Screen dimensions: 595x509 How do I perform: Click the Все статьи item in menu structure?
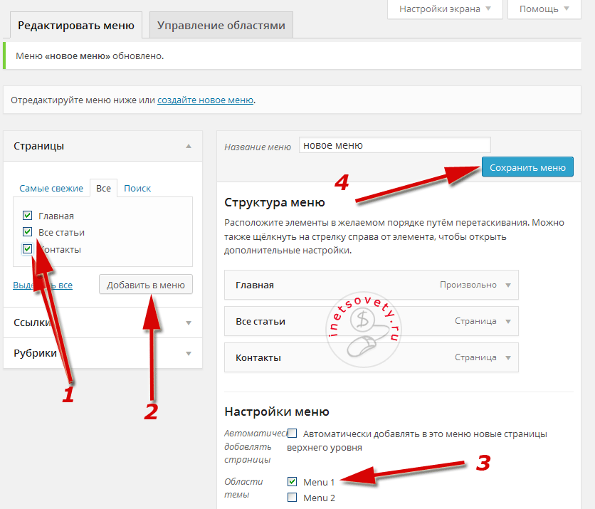(371, 322)
